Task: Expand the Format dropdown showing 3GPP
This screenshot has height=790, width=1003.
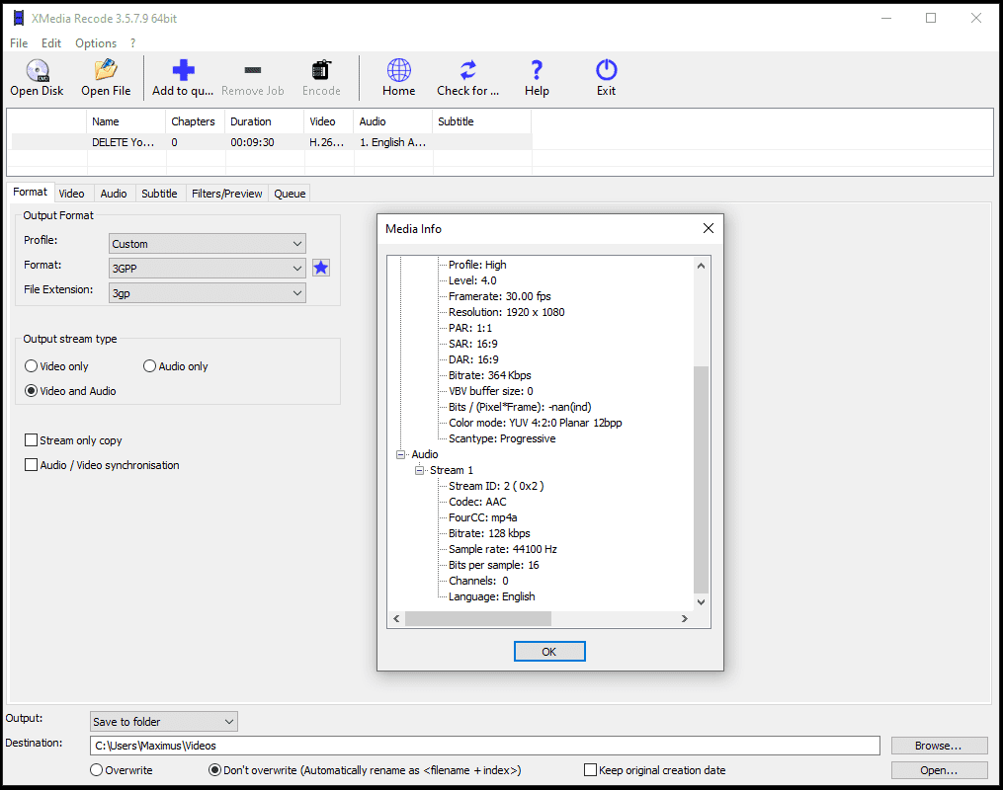Action: [207, 268]
